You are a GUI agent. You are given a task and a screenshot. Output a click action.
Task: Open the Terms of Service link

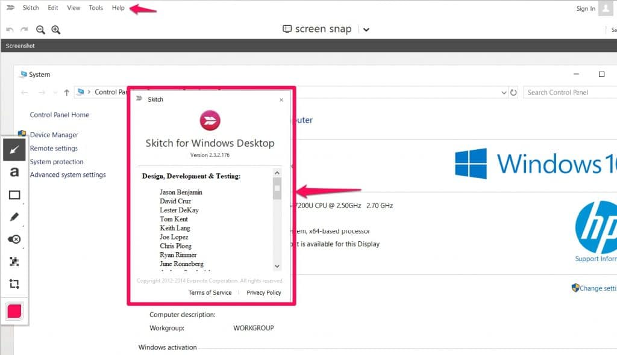coord(210,292)
